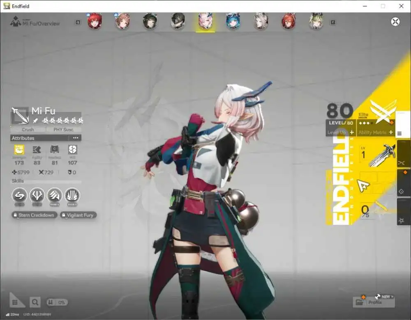Open the PHY Susc tag
This screenshot has width=411, height=320.
click(63, 130)
